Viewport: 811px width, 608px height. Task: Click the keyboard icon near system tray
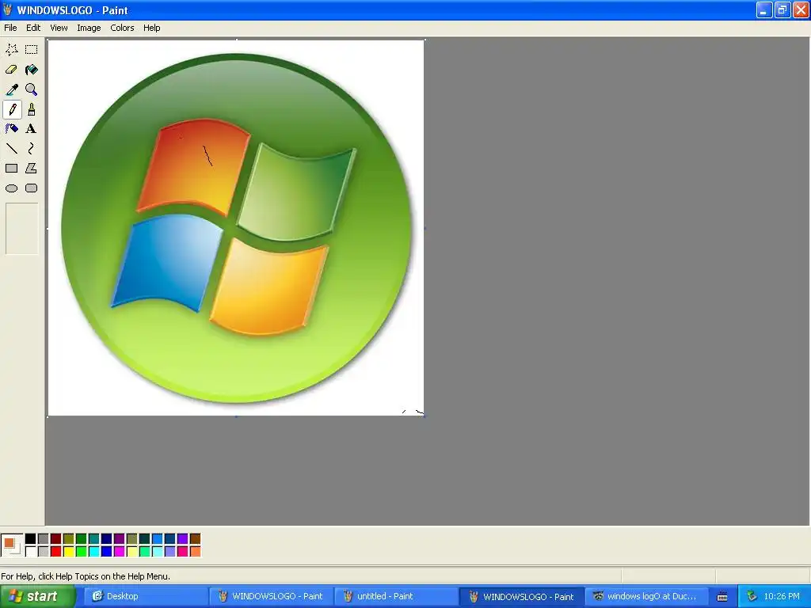(x=722, y=597)
